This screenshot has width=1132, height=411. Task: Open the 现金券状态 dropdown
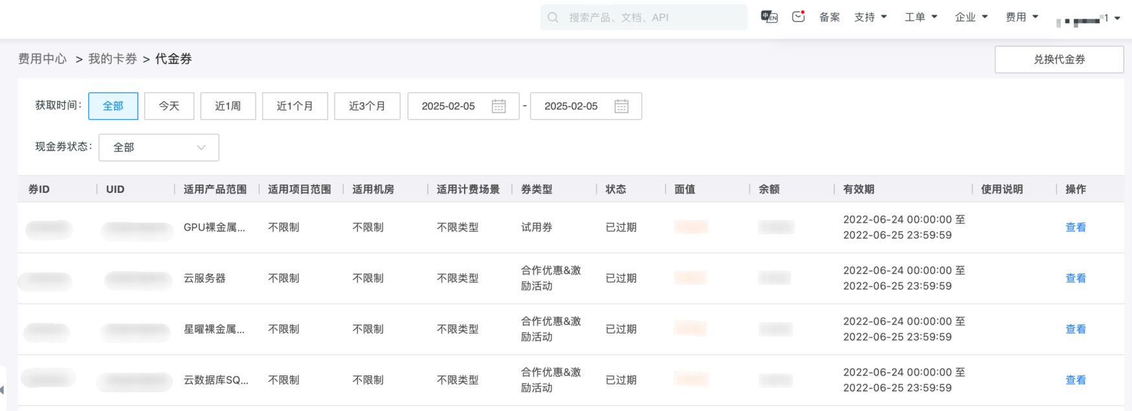(159, 148)
